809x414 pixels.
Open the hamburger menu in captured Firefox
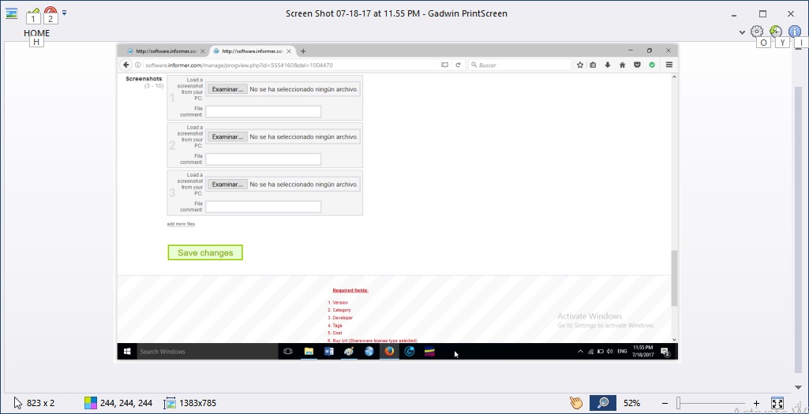(x=669, y=65)
